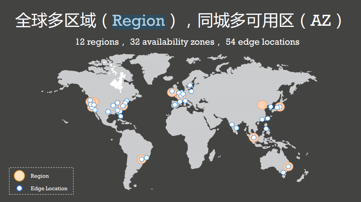Click the blue Edge Location circle in the legend
The image size is (361, 202).
[x=20, y=188]
